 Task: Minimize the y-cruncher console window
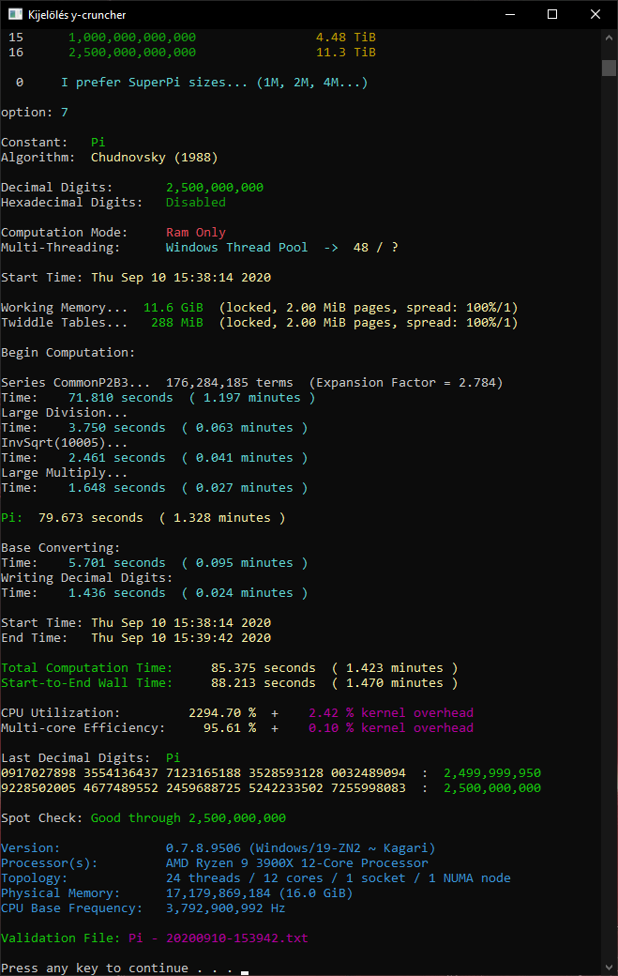coord(510,14)
